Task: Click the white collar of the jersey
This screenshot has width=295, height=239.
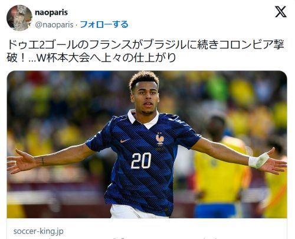Action: pyautogui.click(x=143, y=119)
